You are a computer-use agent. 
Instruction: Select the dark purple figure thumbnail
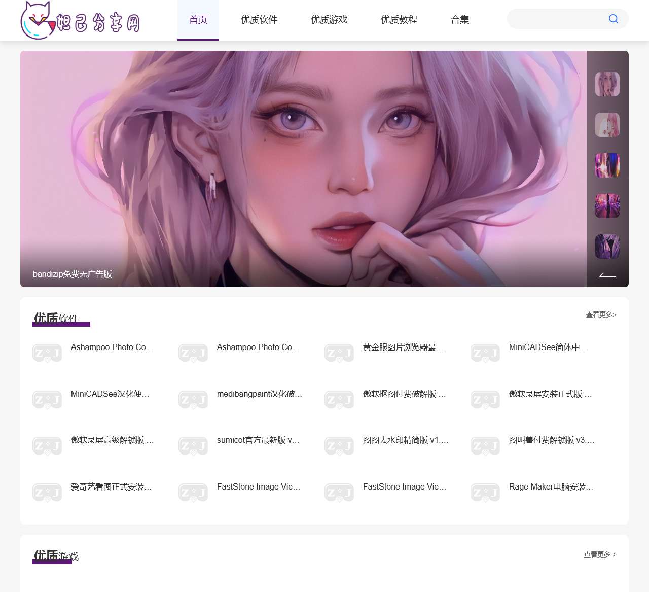(607, 247)
